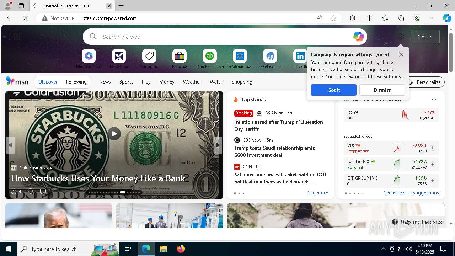Open the News section
The width and height of the screenshot is (455, 256).
pyautogui.click(x=105, y=82)
